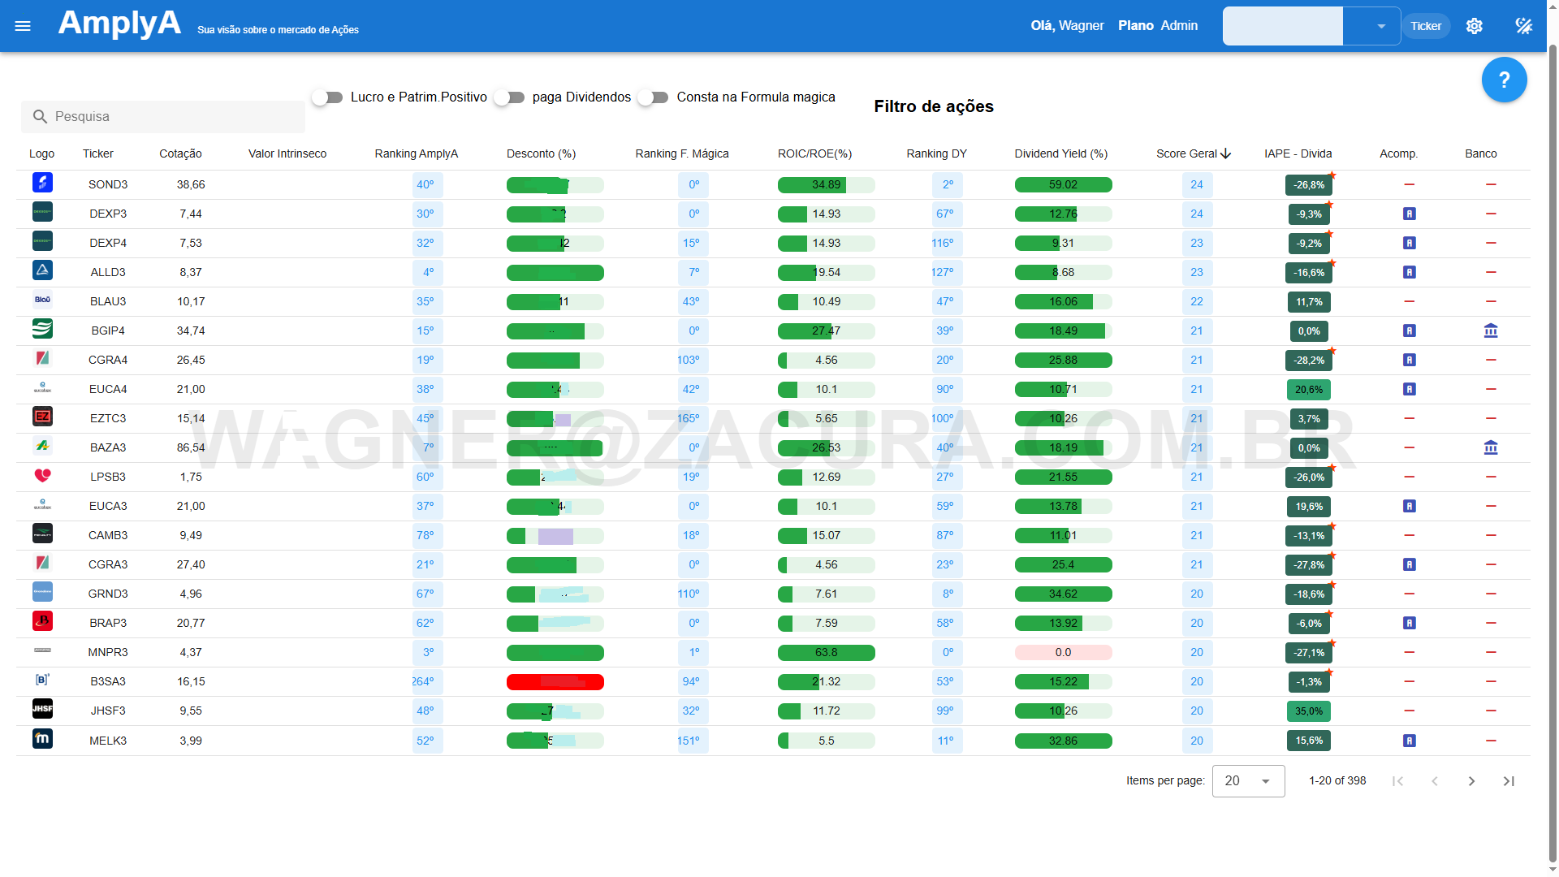Viewport: 1559px width, 877px height.
Task: Click the BGIP4 bank icon
Action: [1491, 331]
